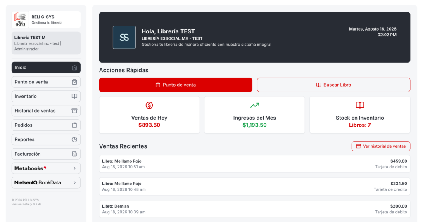This screenshot has width=423, height=222.
Task: Click the Librería TEST M account card
Action: pos(46,43)
